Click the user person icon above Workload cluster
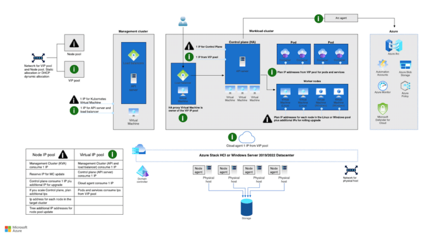This screenshot has height=238, width=427. tap(183, 21)
